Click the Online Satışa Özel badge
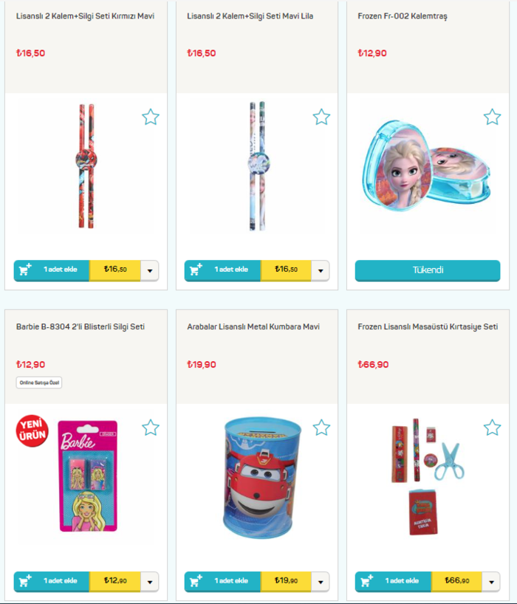Image resolution: width=517 pixels, height=604 pixels. click(x=39, y=382)
